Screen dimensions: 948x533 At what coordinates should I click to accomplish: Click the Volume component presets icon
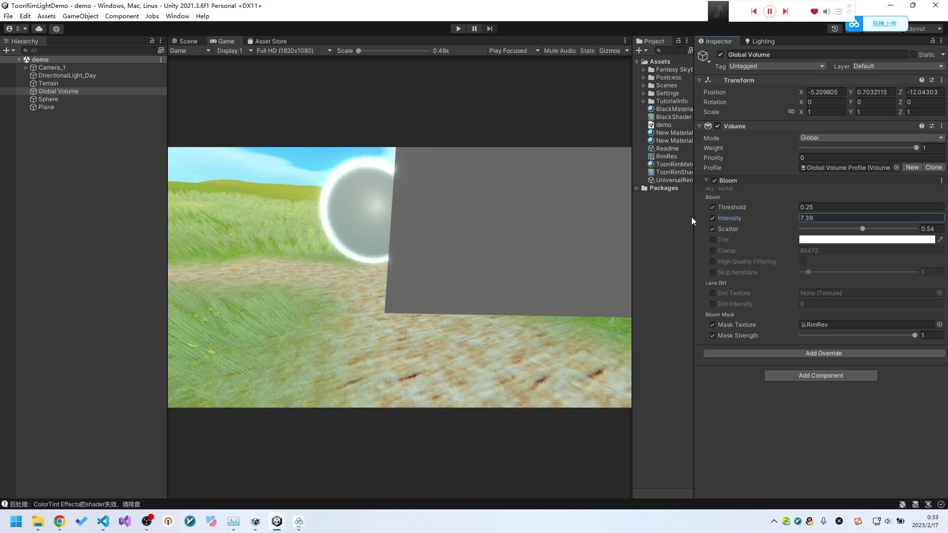[x=932, y=126]
